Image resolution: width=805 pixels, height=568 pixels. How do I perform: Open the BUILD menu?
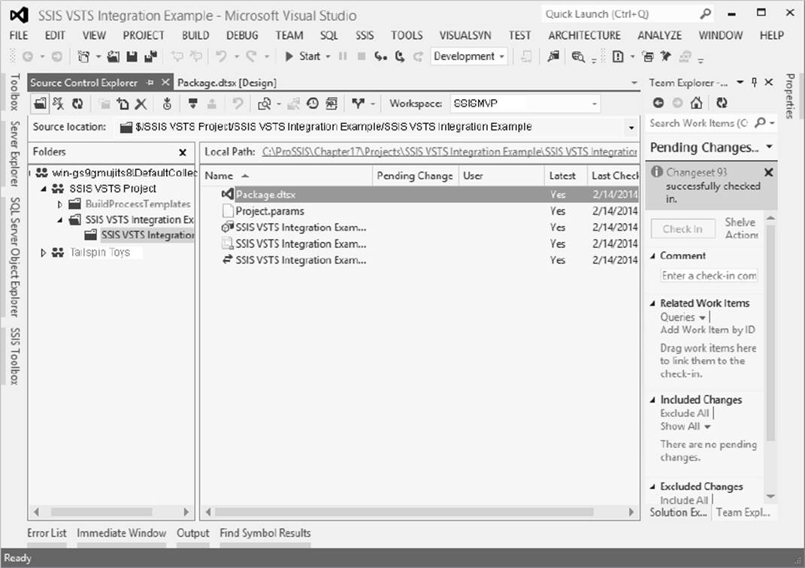(x=195, y=35)
